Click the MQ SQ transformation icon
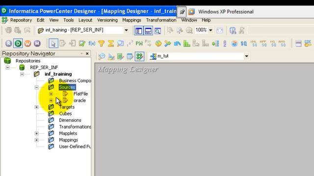 [x=273, y=44]
